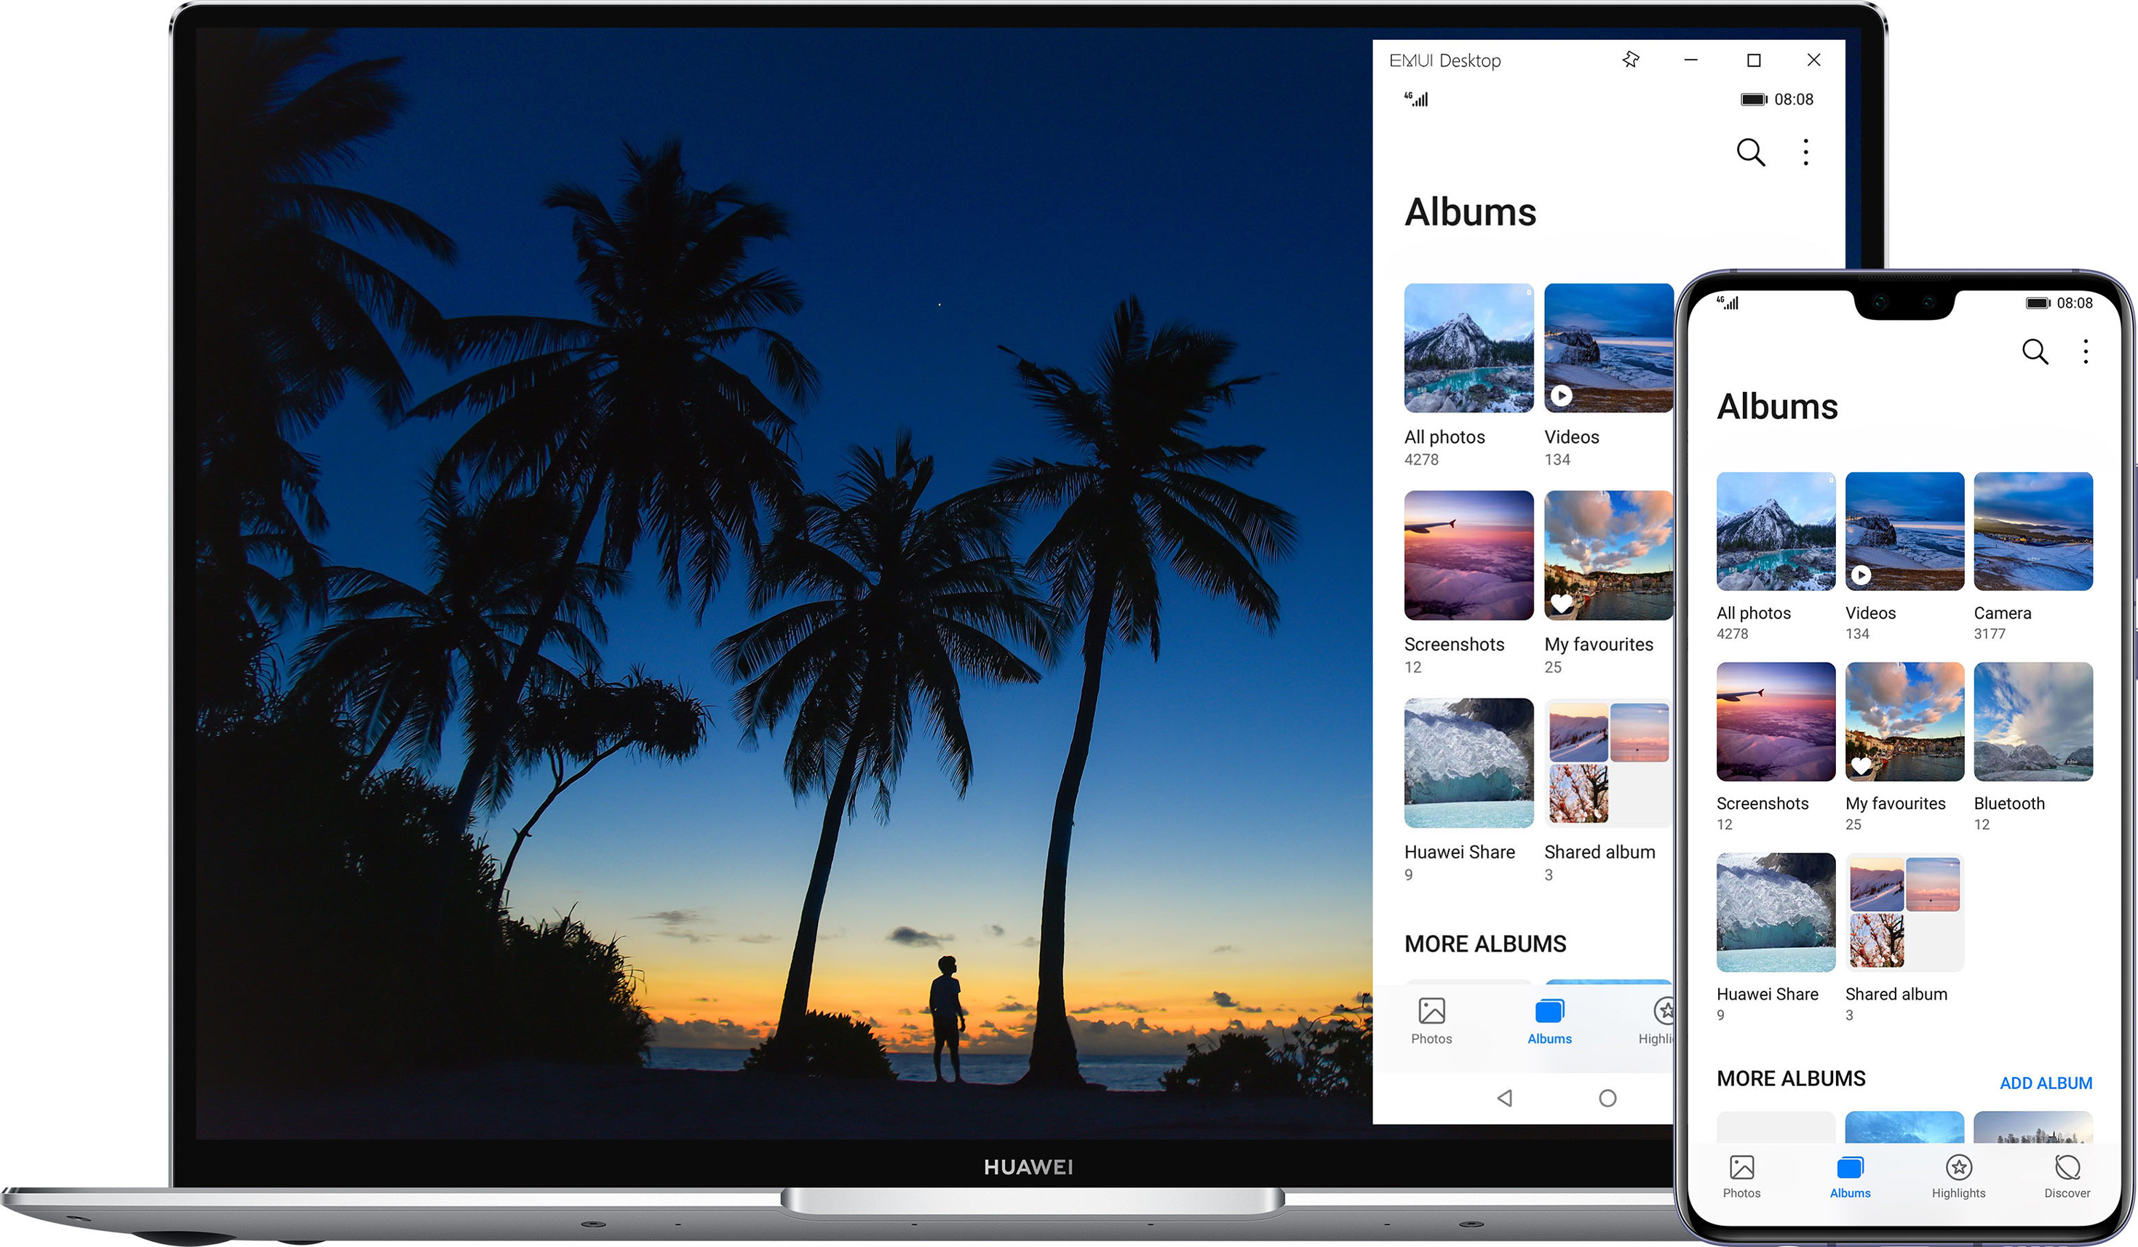The width and height of the screenshot is (2138, 1247).
Task: Click '4278' count under All photos in EMUI Desktop
Action: [x=1421, y=460]
